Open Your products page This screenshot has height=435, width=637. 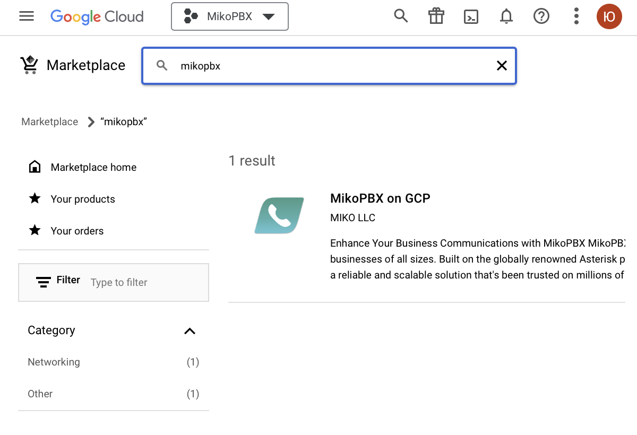click(x=83, y=199)
